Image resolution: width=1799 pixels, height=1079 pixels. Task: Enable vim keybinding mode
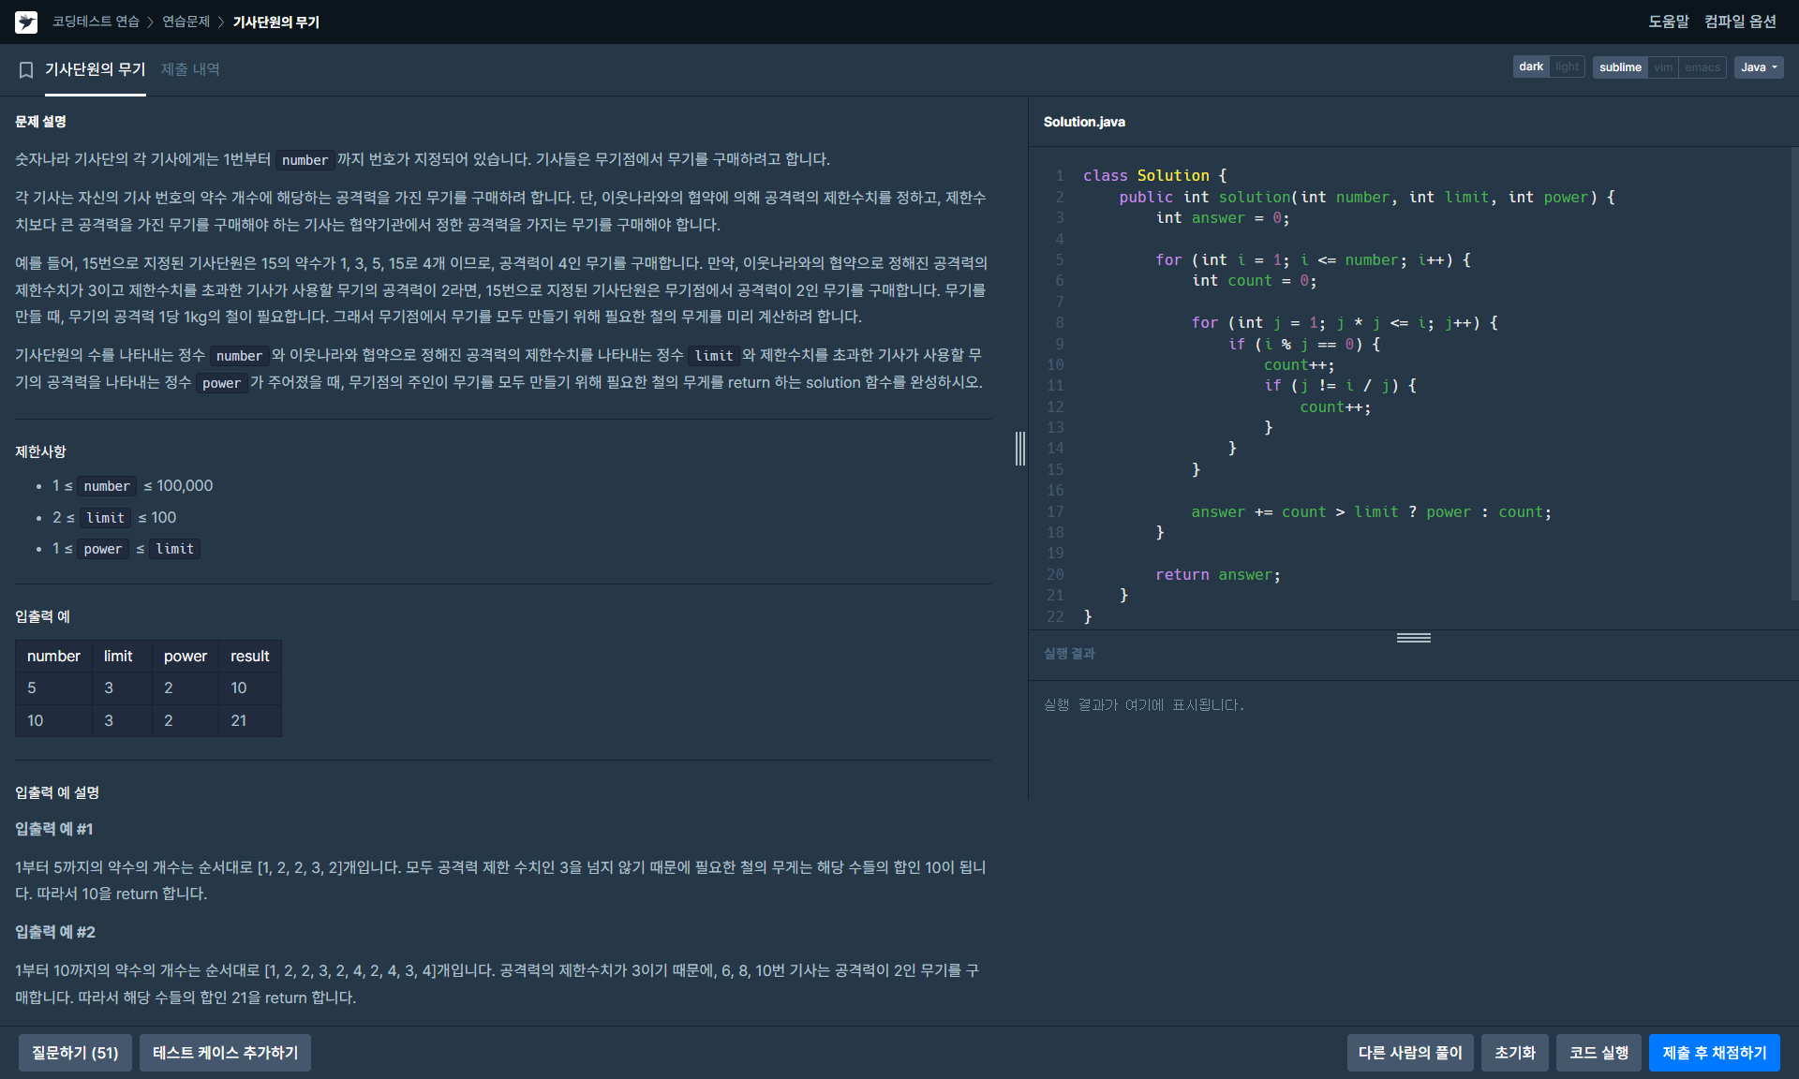tap(1663, 67)
